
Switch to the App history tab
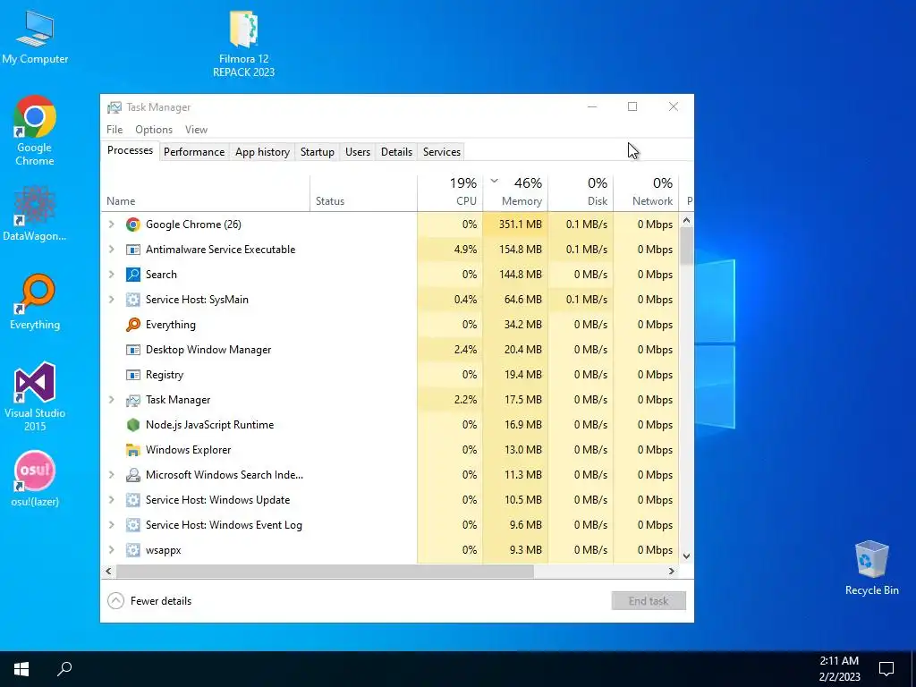click(262, 152)
